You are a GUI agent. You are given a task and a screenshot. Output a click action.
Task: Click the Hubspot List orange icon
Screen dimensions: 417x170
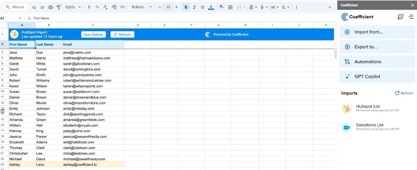point(346,109)
